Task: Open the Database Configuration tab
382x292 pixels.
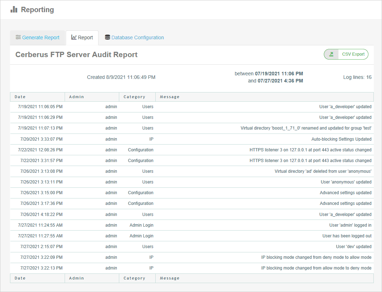Action: coord(137,37)
